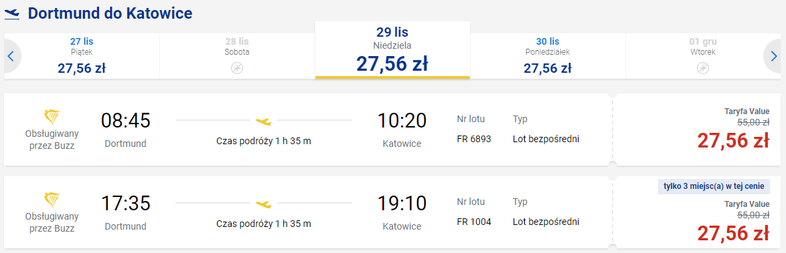Show earlier dates with left carousel arrow
The image size is (786, 253).
point(11,57)
